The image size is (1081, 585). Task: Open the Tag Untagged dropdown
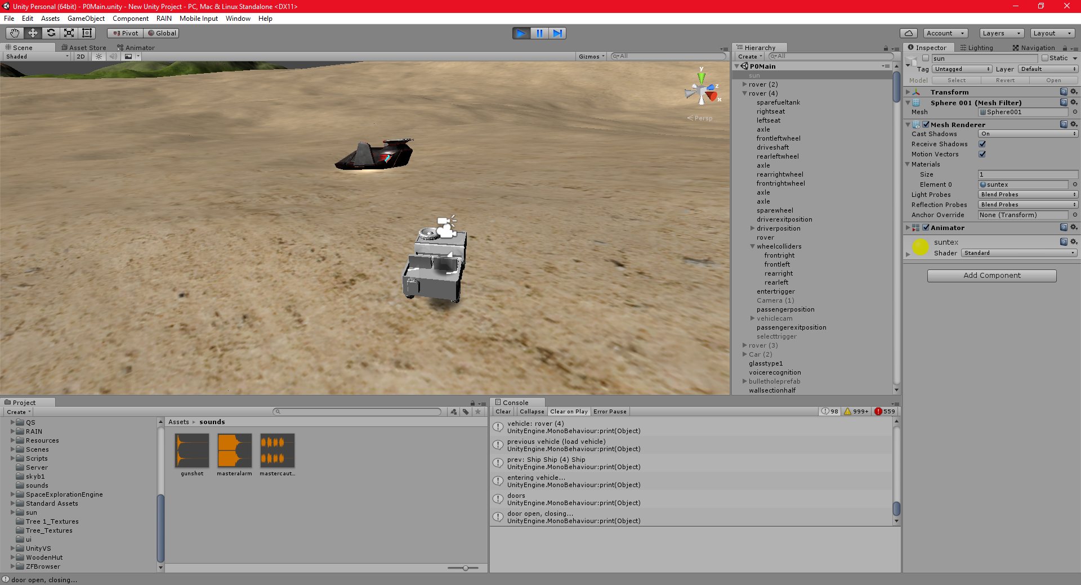tap(962, 69)
